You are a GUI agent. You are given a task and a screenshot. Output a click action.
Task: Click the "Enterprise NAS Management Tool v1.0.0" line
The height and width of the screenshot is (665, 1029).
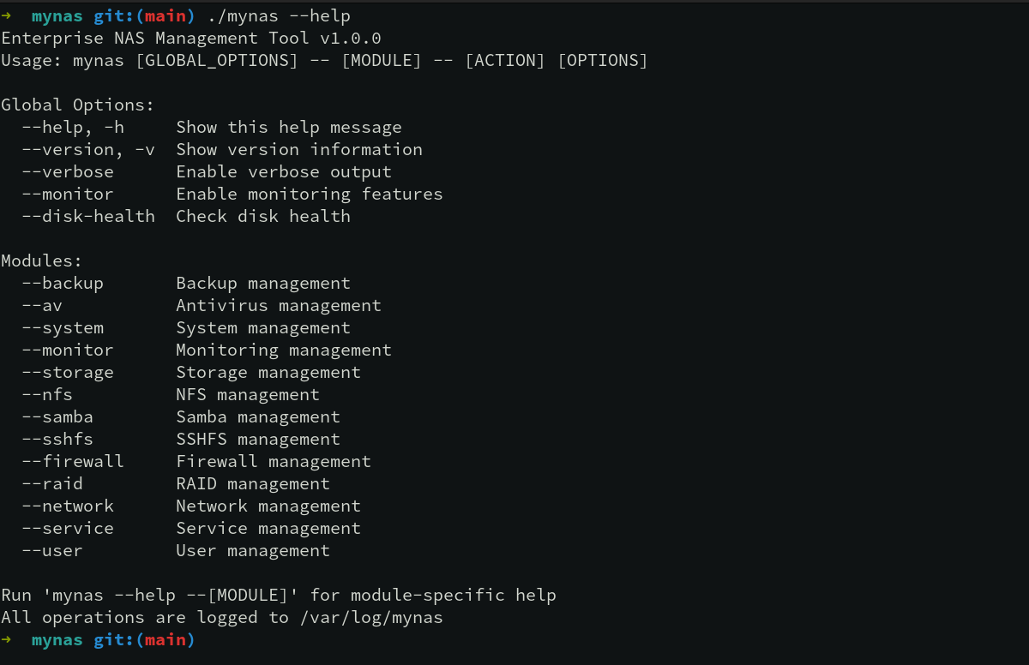[x=191, y=39]
